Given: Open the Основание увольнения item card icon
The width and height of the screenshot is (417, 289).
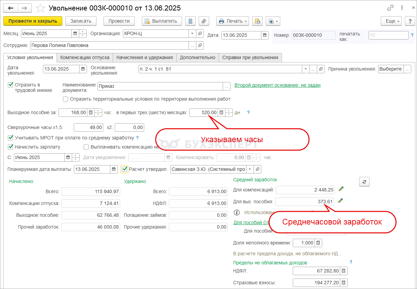Looking at the screenshot, I should click(321, 69).
